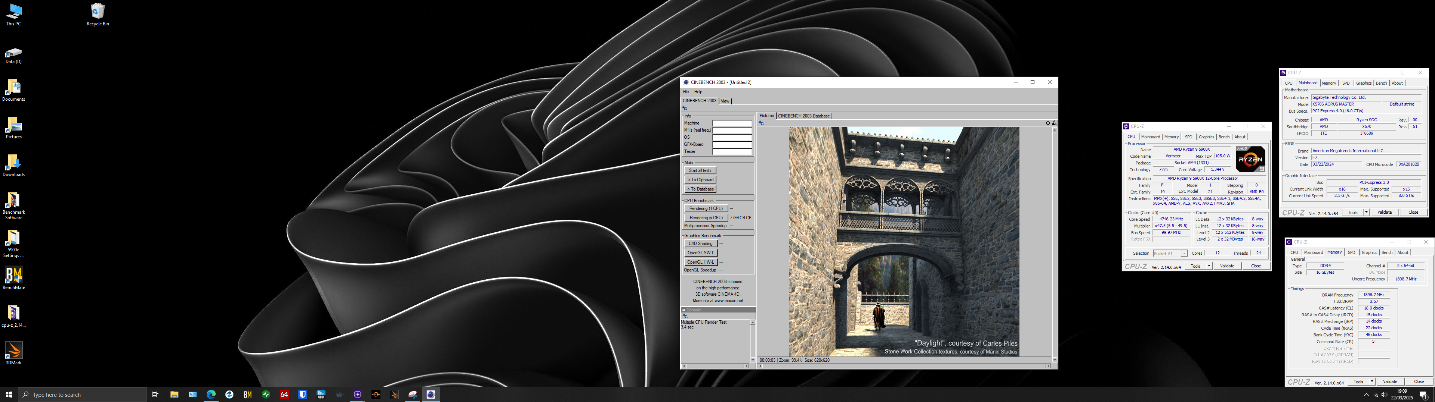The image size is (1435, 402).
Task: Select the Downloads desktop folder
Action: click(13, 166)
